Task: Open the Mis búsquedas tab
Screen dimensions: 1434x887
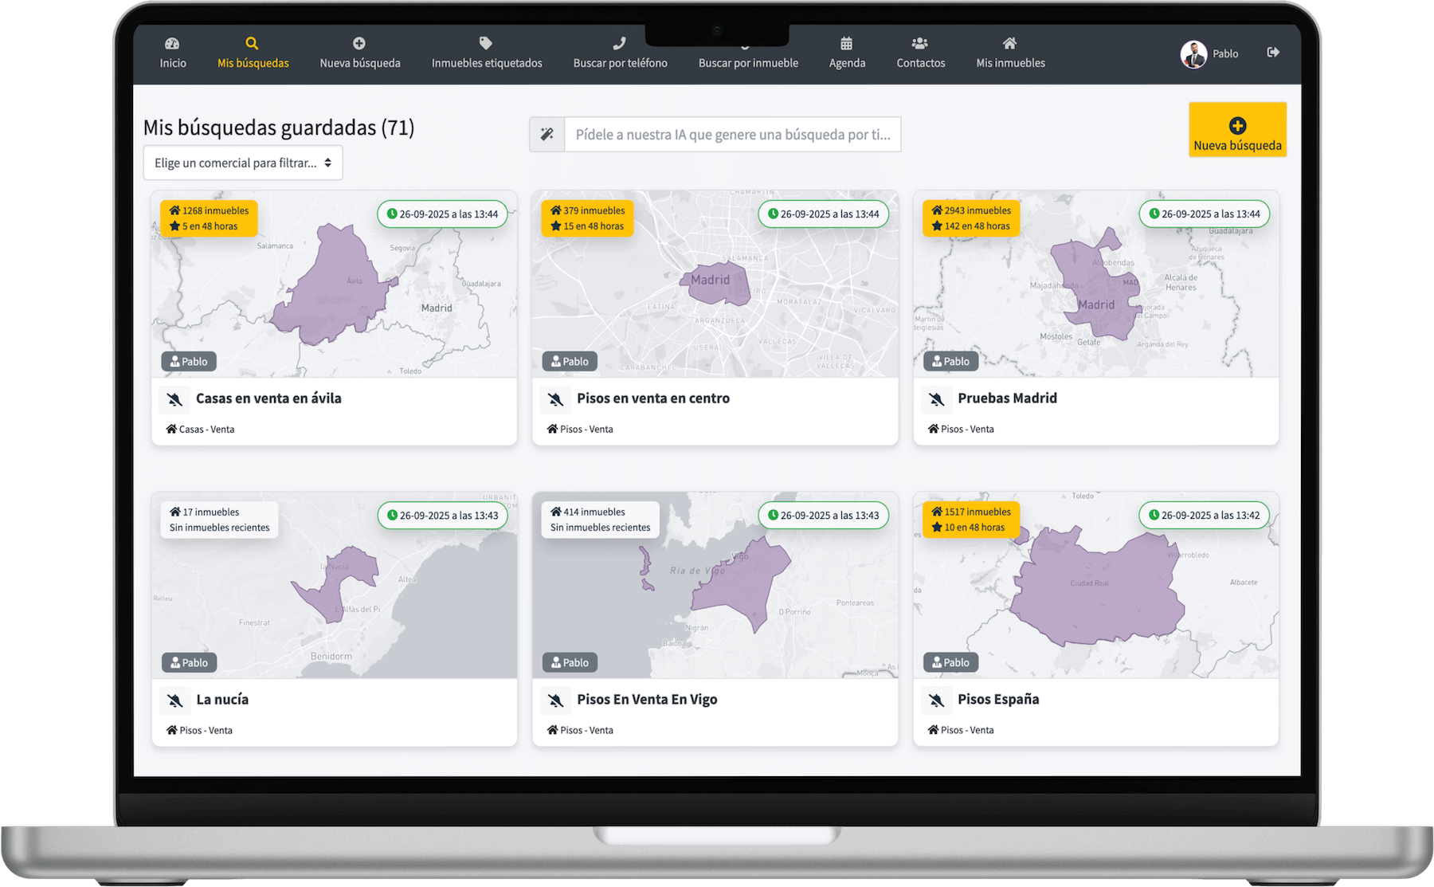Action: 253,53
